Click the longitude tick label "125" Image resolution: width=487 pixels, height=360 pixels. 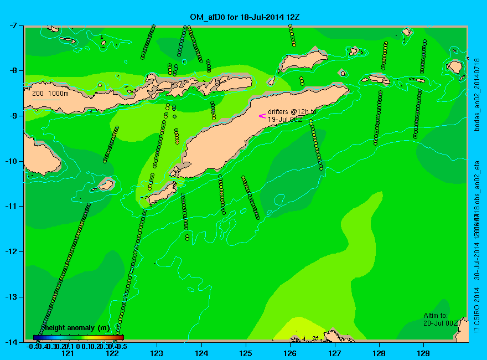(246, 353)
